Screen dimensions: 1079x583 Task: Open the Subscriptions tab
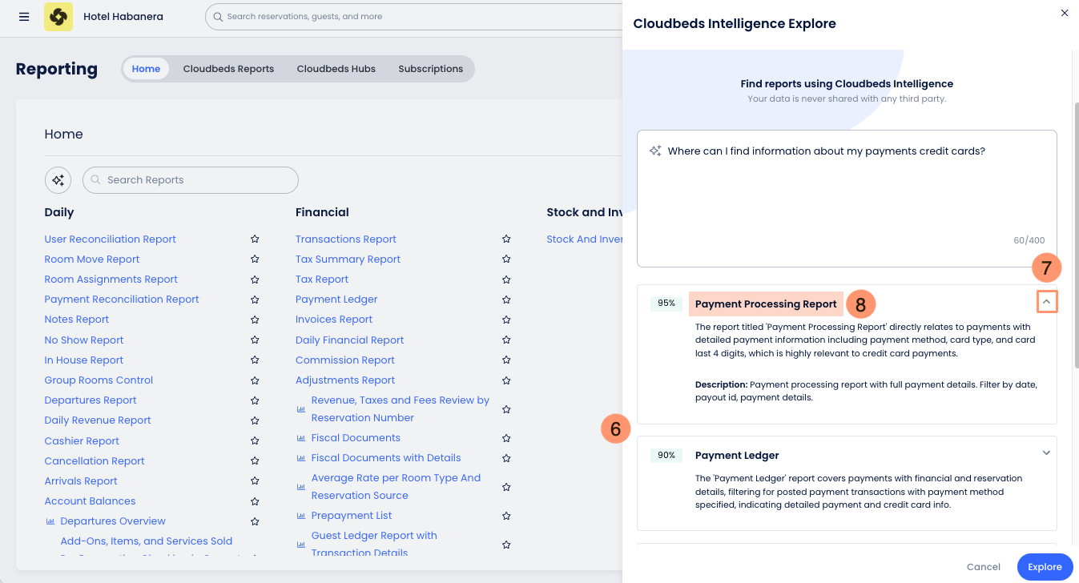[430, 69]
